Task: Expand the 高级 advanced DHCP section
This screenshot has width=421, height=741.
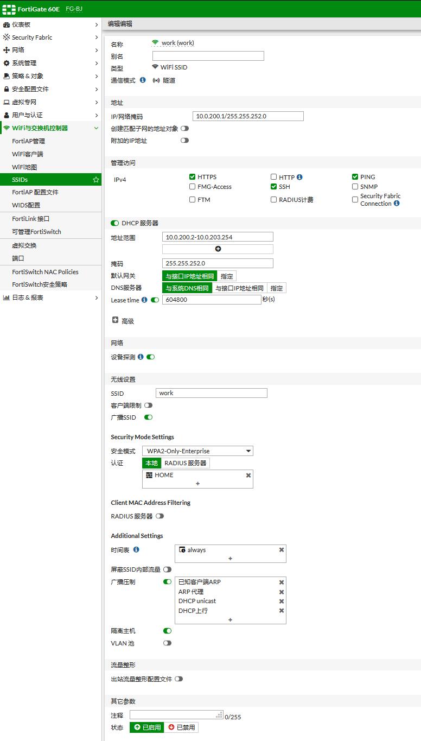Action: [x=115, y=320]
